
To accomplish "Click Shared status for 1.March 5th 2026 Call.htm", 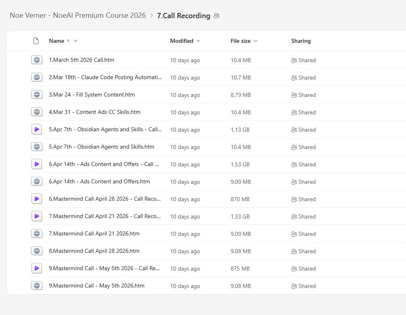I will click(x=303, y=60).
